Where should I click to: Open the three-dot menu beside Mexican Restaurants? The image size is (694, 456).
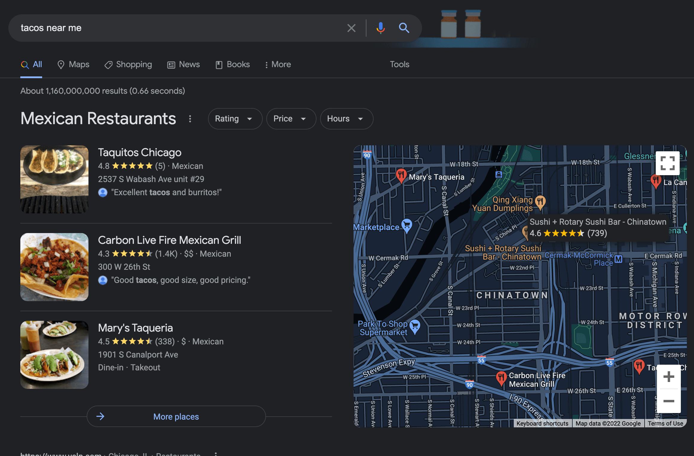click(190, 119)
